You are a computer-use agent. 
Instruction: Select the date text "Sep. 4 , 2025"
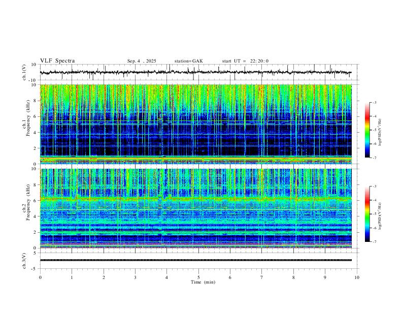(x=142, y=61)
